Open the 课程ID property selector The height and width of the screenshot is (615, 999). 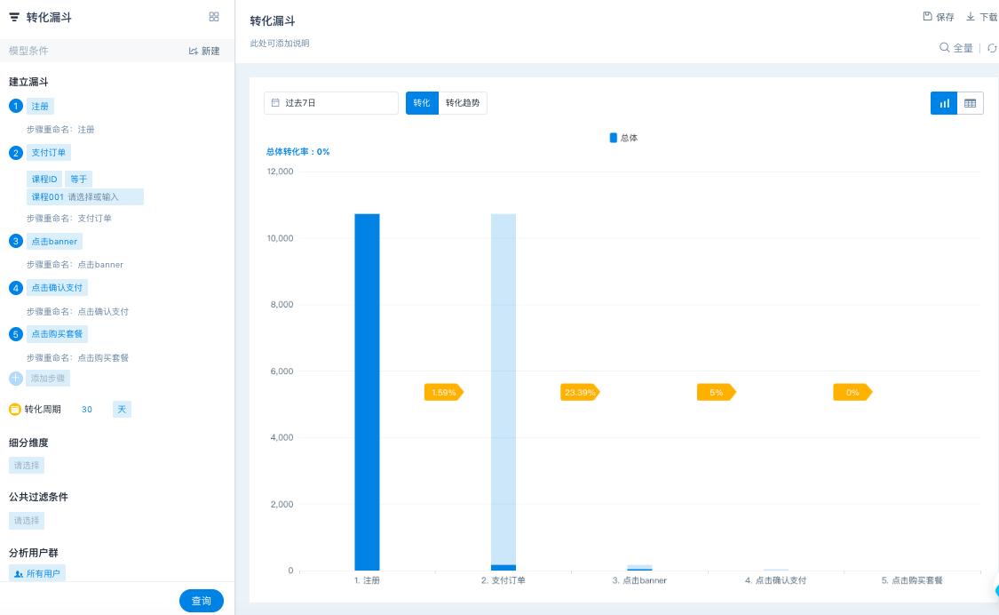click(x=44, y=180)
